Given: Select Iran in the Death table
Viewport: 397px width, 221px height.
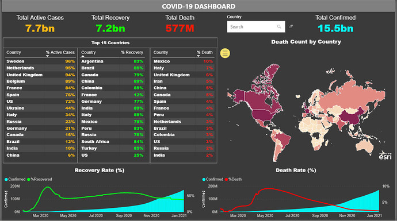Looking at the screenshot, I should [x=158, y=82].
